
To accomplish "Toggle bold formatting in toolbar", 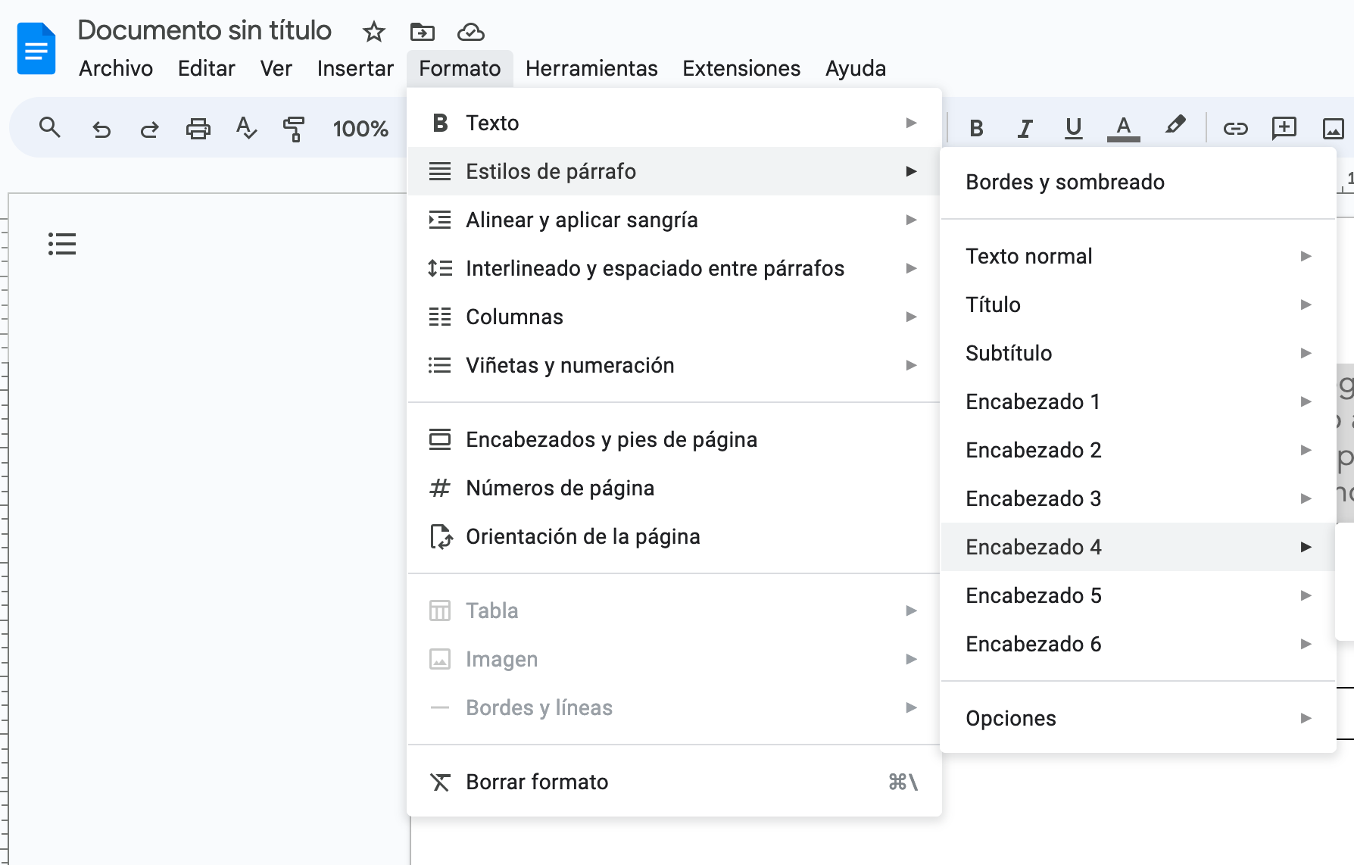I will tap(976, 128).
